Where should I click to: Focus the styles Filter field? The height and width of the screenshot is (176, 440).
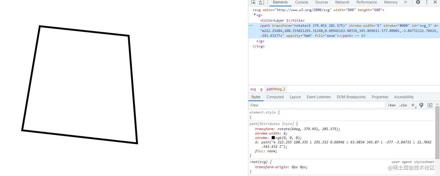[317, 105]
